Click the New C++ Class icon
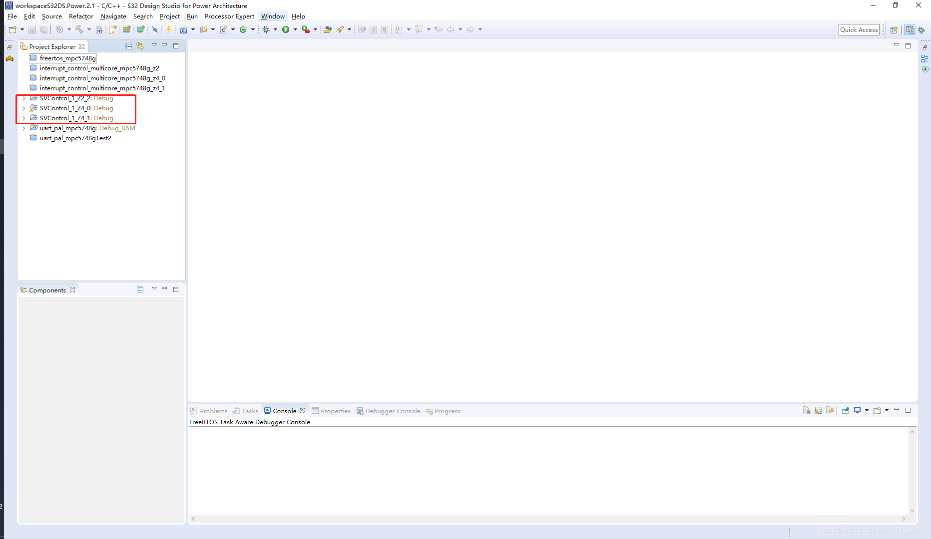Image resolution: width=931 pixels, height=539 pixels. (243, 29)
